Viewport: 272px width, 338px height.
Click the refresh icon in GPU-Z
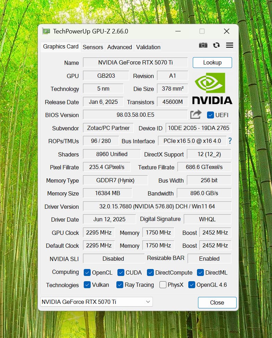(216, 45)
